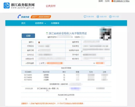Open the 浙江省政府门户网站 link
This screenshot has height=107, width=135.
tap(122, 1)
